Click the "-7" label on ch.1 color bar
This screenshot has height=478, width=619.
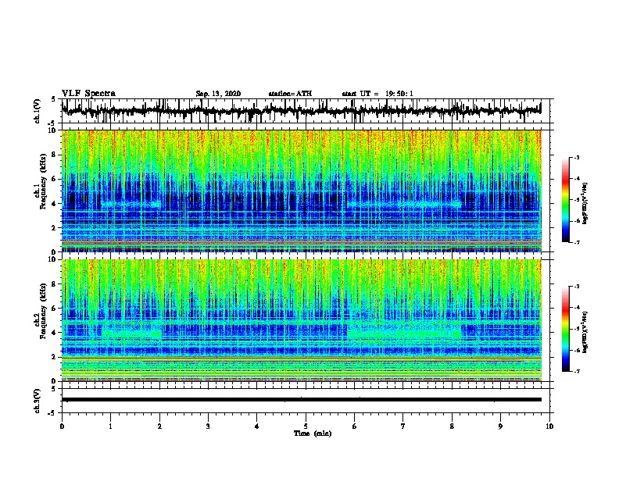(x=576, y=242)
